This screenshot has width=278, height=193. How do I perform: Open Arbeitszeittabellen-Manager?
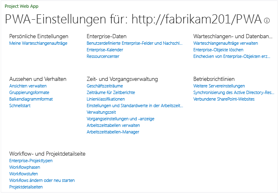click(113, 132)
